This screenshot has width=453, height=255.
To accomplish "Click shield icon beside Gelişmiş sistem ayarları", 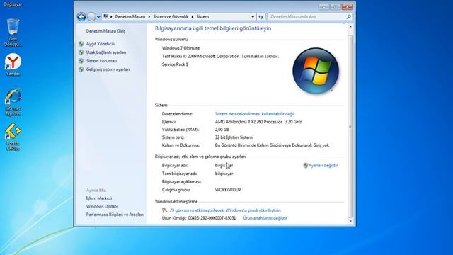I will pyautogui.click(x=81, y=69).
